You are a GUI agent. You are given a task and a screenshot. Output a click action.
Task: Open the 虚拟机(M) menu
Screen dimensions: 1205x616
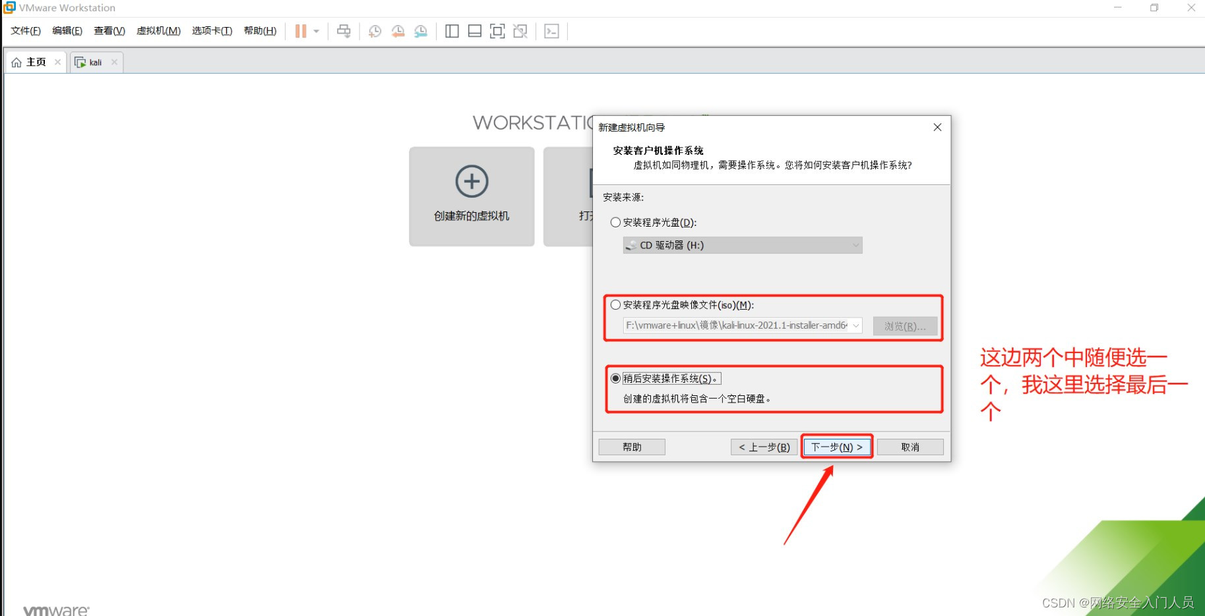pos(158,31)
